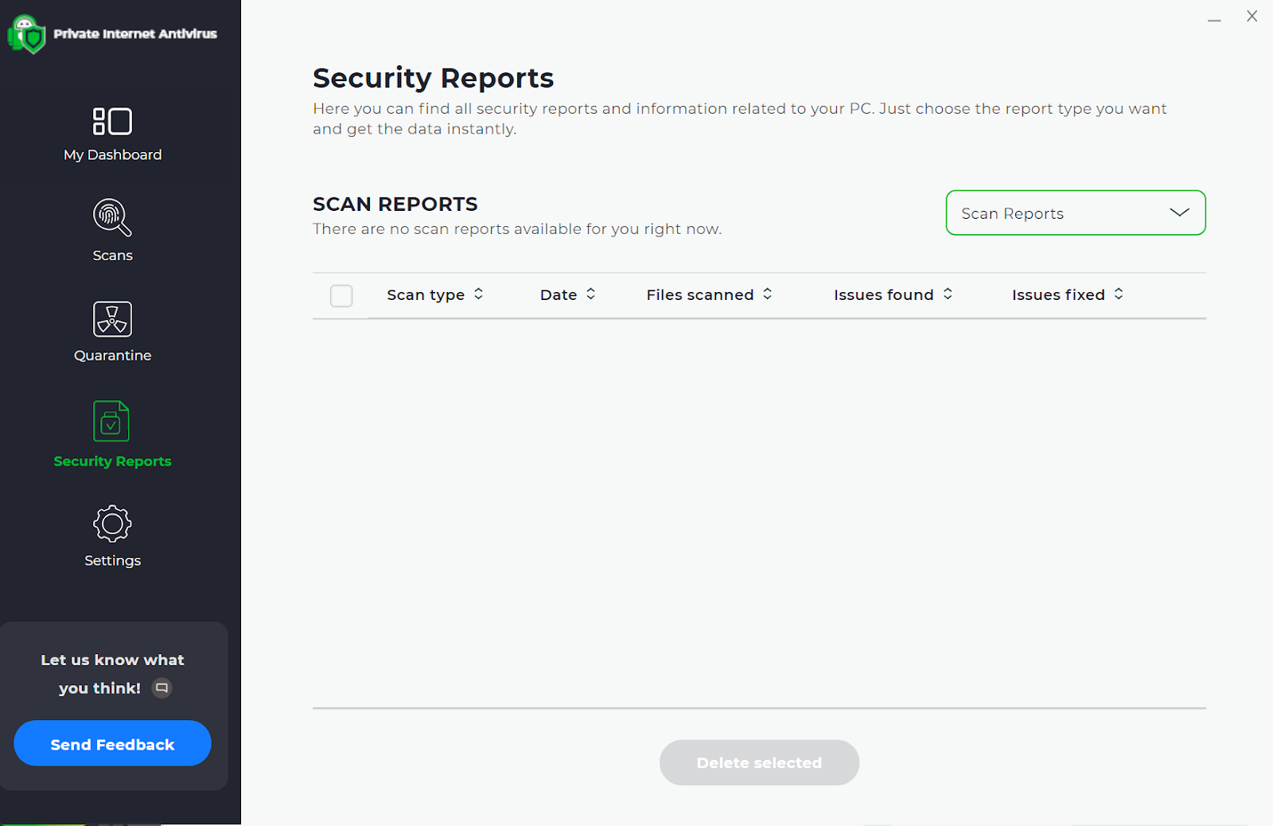Click the Private Internet Antivirus shield logo
The image size is (1273, 826).
[27, 34]
